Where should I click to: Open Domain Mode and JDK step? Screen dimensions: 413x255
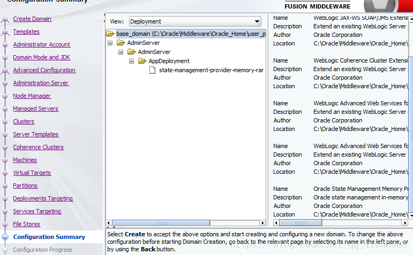point(42,57)
